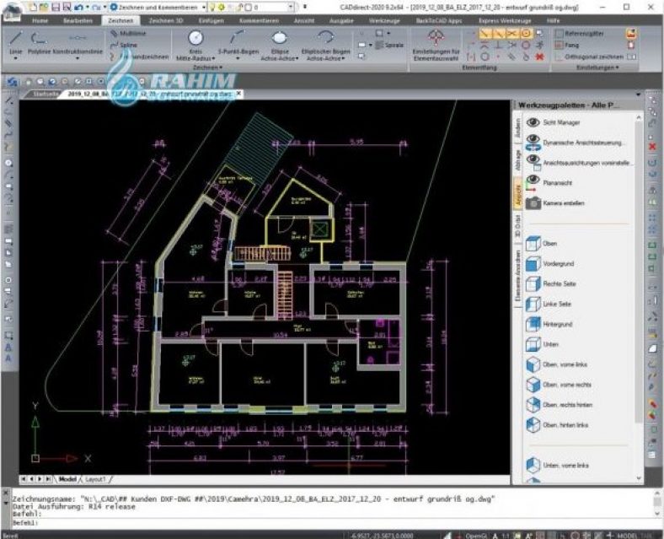Toggle the Fang snap setting
Viewport: 664px width, 539px height.
(566, 45)
